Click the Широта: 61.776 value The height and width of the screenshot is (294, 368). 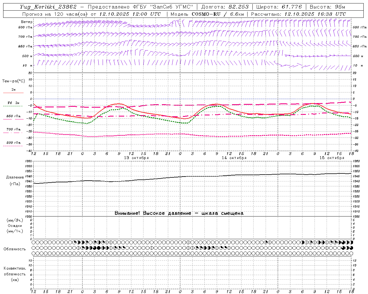[x=279, y=7]
